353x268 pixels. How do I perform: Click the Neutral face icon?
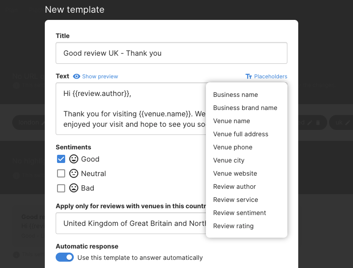point(74,173)
